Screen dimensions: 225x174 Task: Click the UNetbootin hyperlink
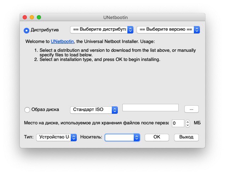[62, 42]
